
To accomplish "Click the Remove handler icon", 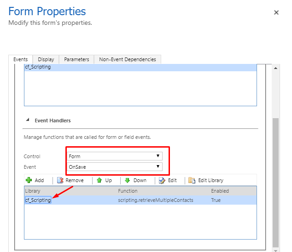I will click(x=60, y=180).
